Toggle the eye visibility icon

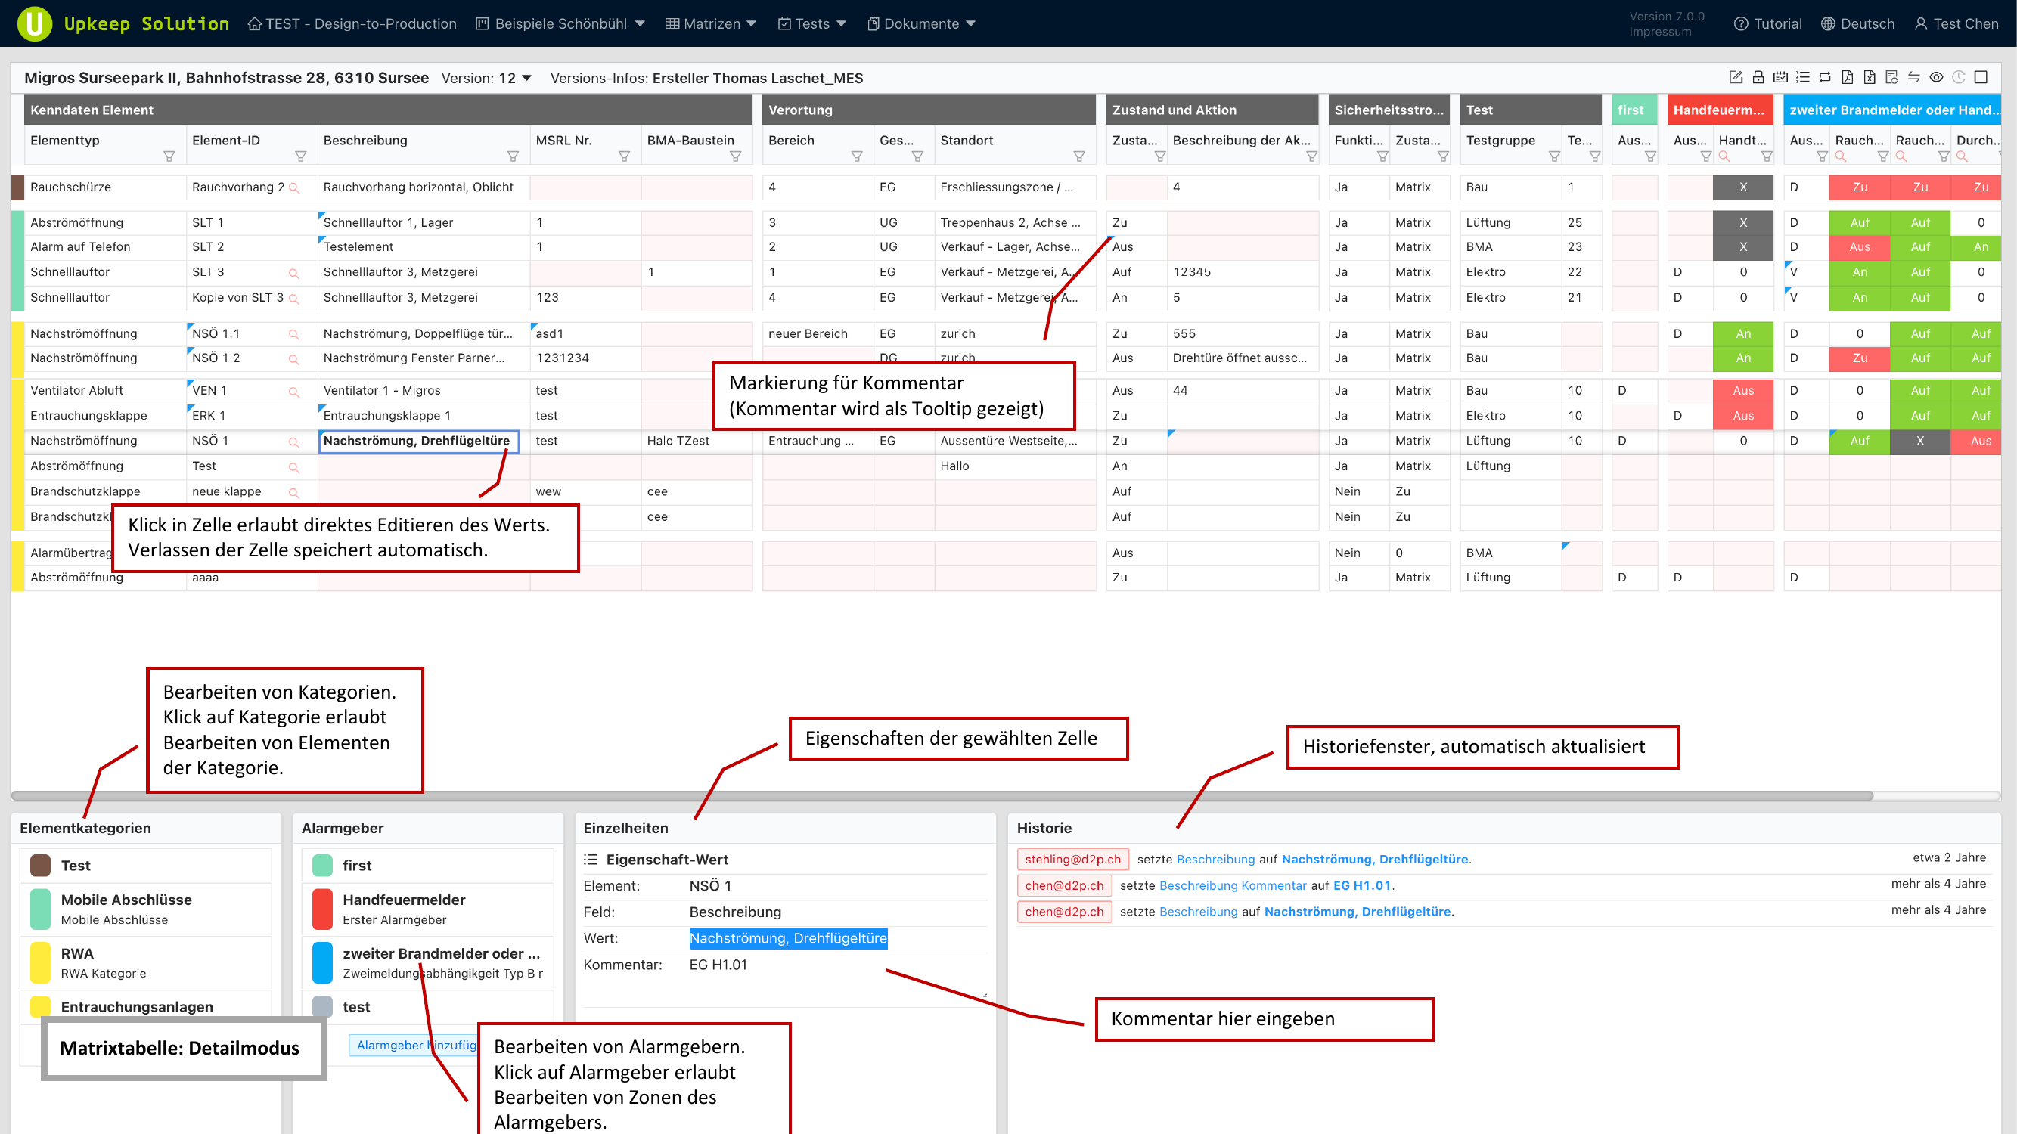point(1936,77)
